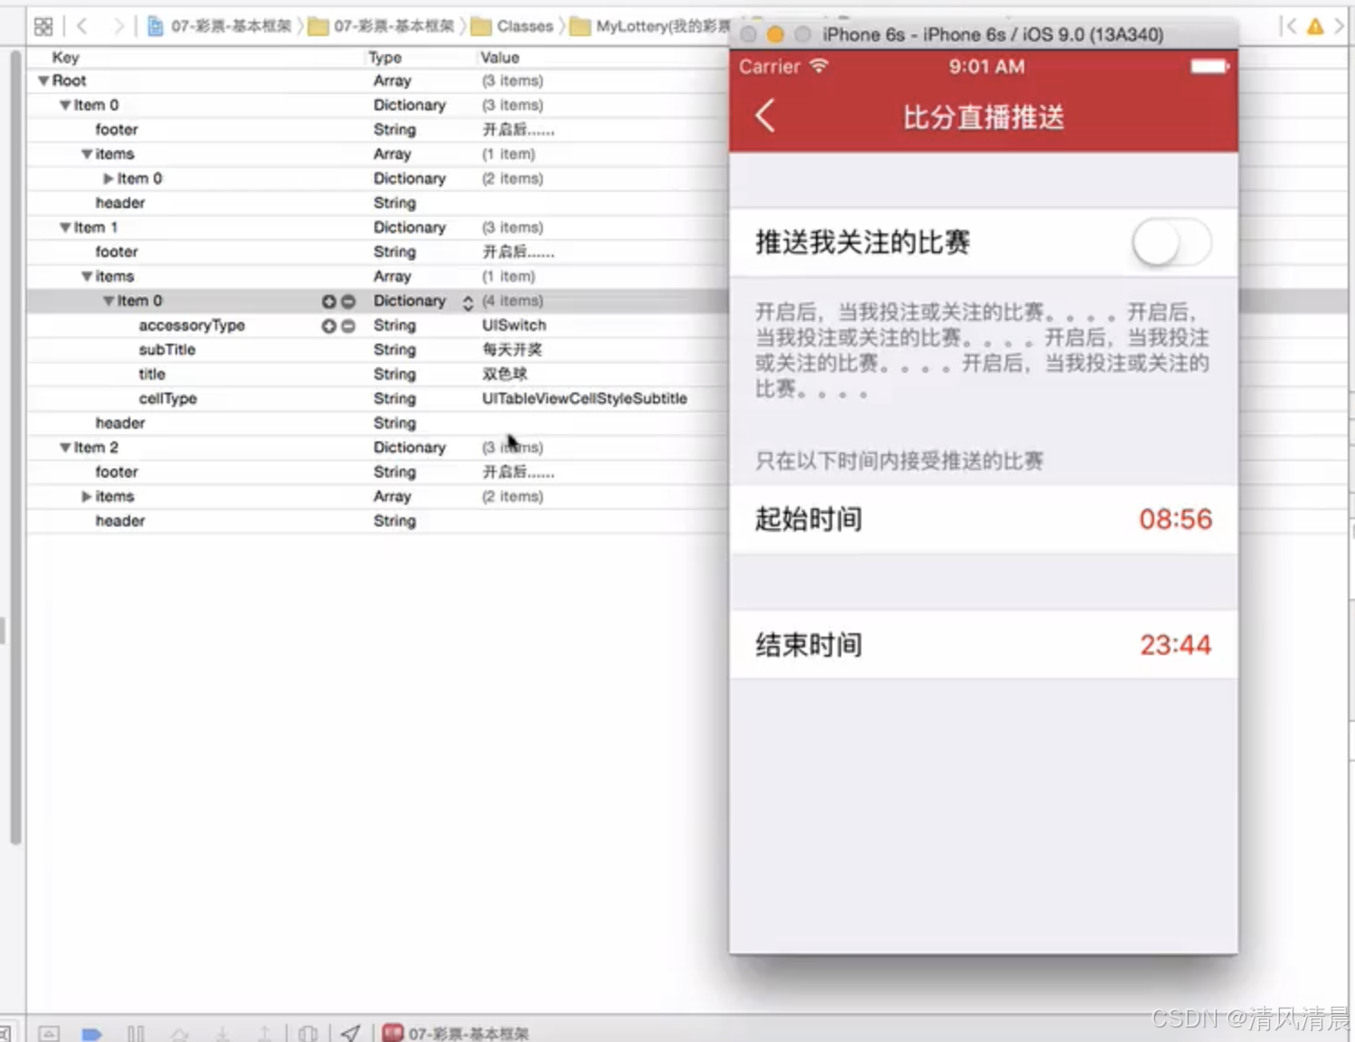
Task: Click the project file icon in breadcrumb
Action: tap(156, 26)
